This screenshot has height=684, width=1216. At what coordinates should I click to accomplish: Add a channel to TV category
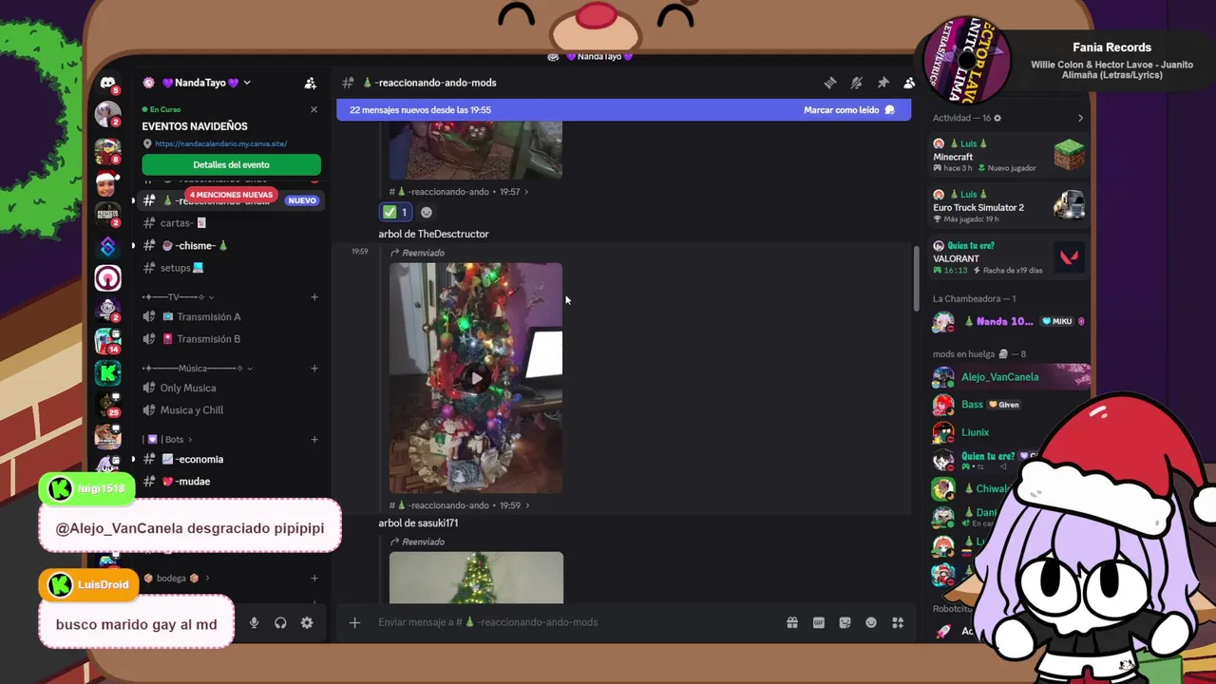point(313,297)
